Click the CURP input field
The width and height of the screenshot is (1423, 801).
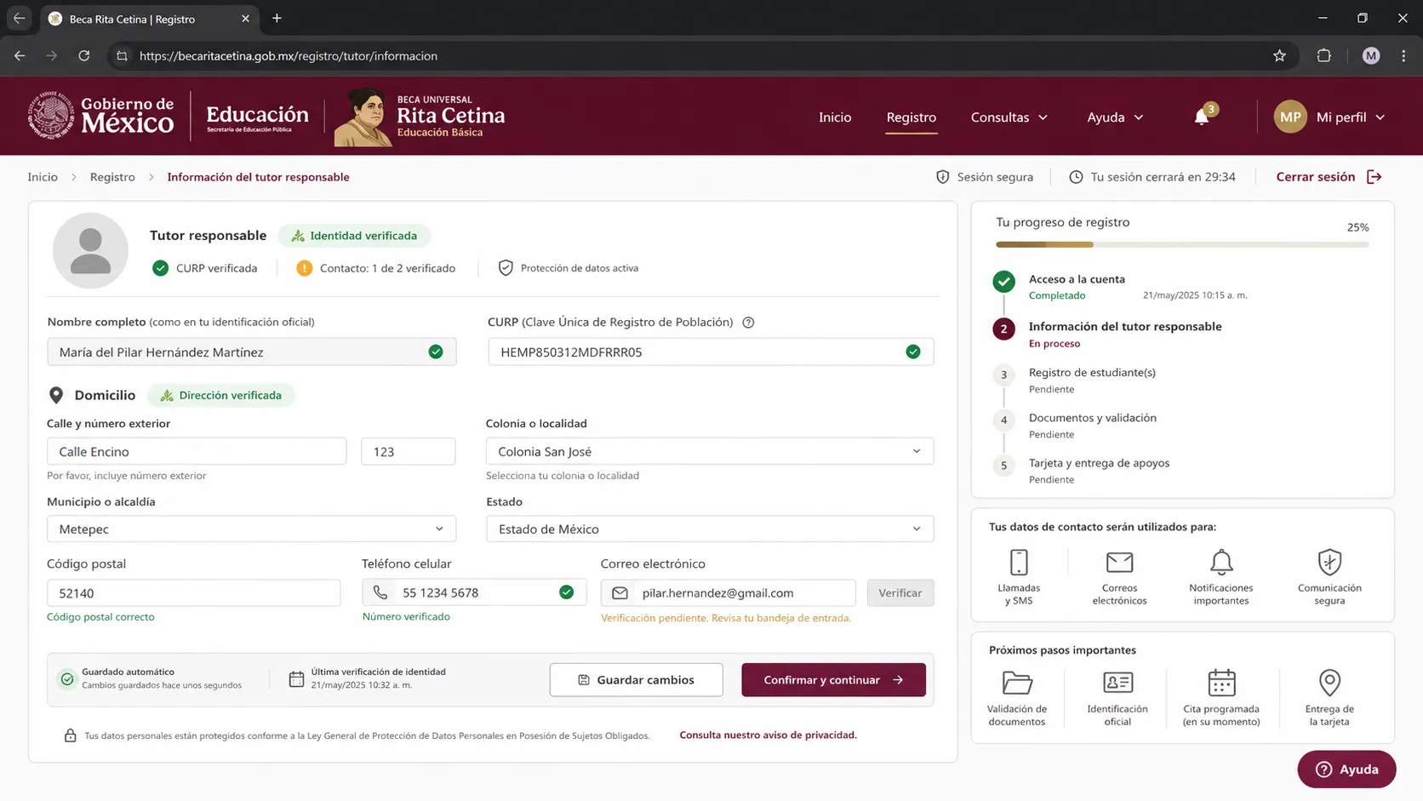pyautogui.click(x=711, y=352)
